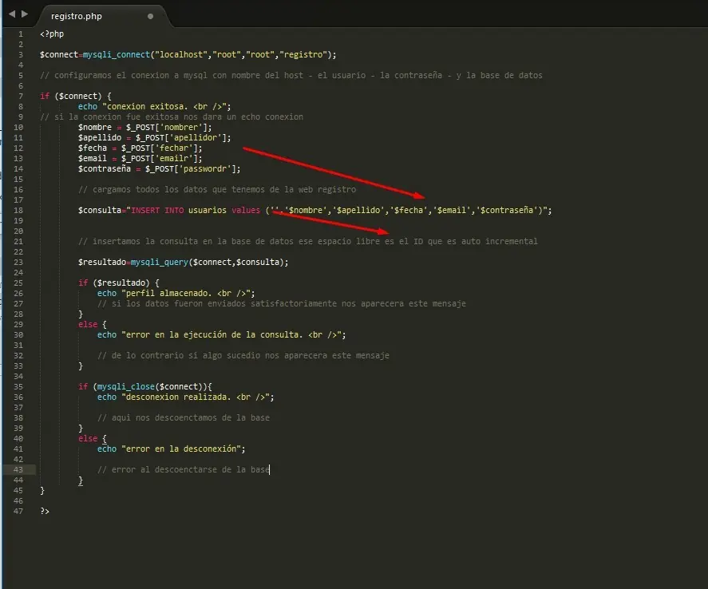
Task: Click comment 'de lo contrario si algo sucedio'
Action: point(243,356)
